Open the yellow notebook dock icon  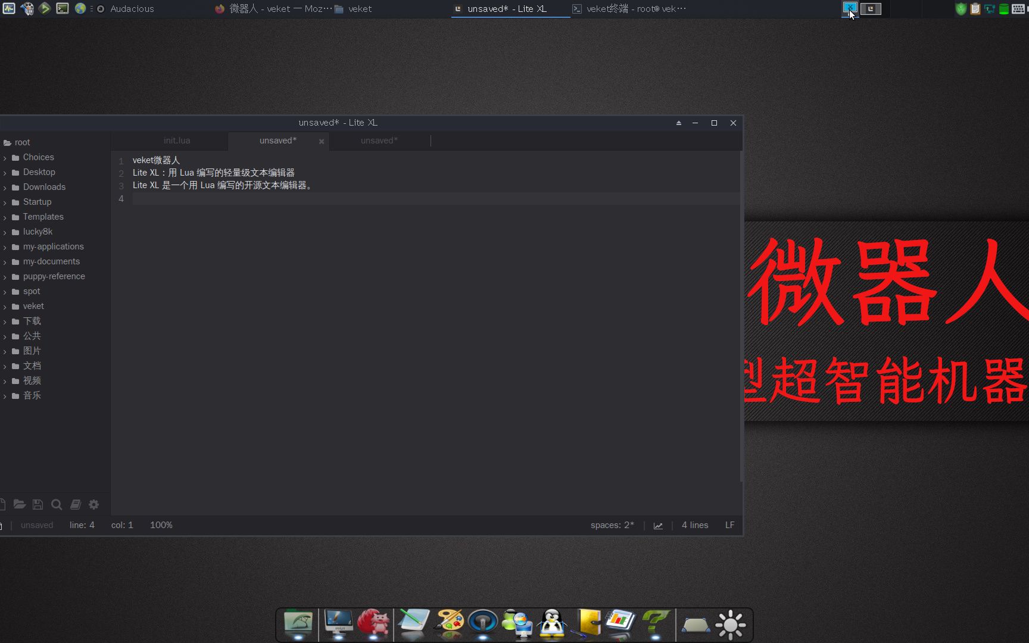coord(588,624)
